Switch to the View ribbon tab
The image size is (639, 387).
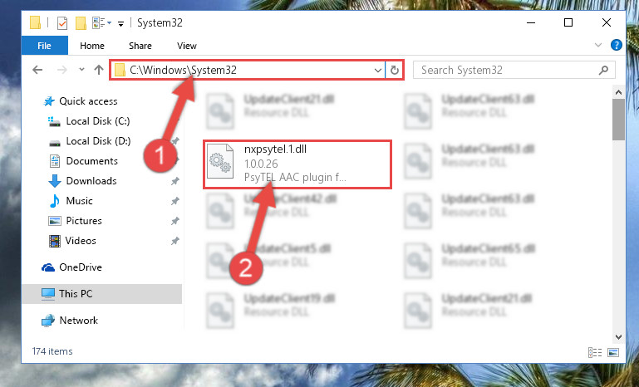coord(187,46)
